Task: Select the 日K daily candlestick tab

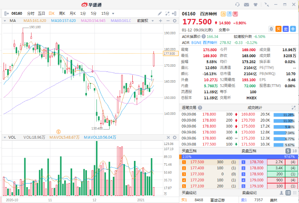Action: 51,14
